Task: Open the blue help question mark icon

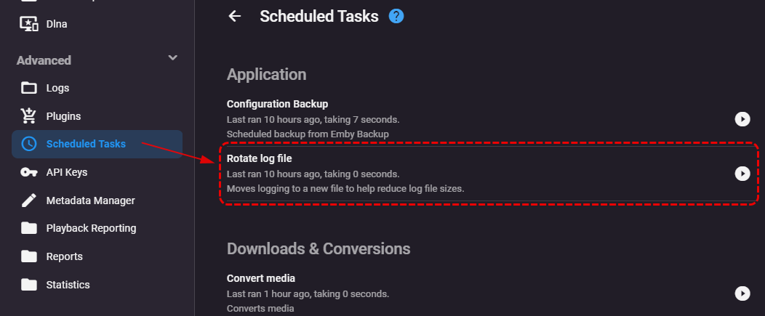Action: coord(396,16)
